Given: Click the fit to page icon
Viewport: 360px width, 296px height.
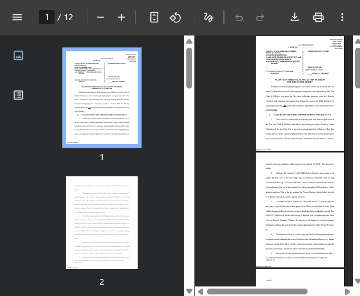Looking at the screenshot, I should (x=154, y=17).
